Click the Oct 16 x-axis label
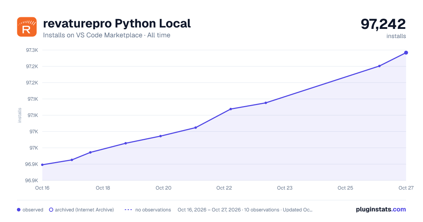Image resolution: width=423 pixels, height=222 pixels. (x=42, y=188)
